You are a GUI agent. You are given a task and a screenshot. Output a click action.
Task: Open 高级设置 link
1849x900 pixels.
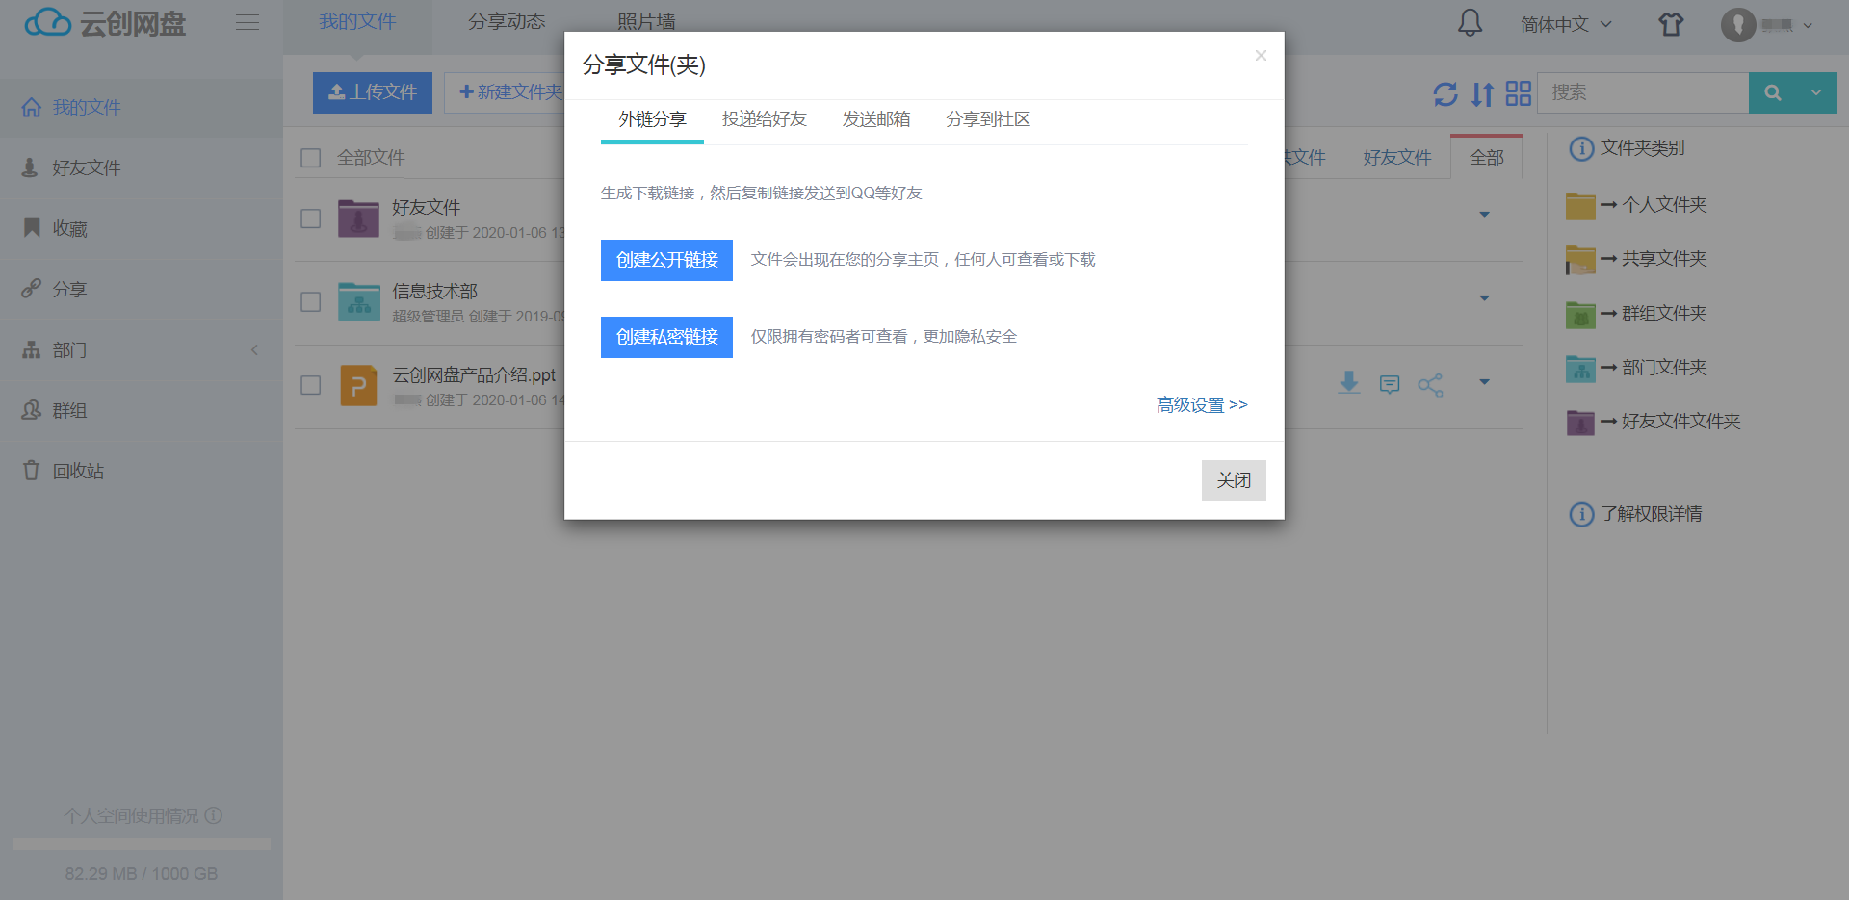pyautogui.click(x=1201, y=405)
